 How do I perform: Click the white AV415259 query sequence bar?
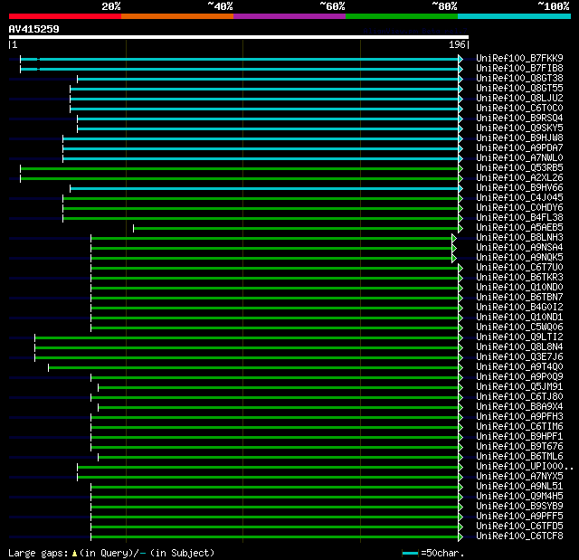coord(239,37)
